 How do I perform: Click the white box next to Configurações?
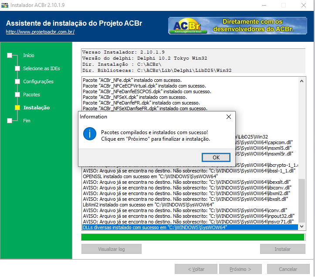[17, 81]
